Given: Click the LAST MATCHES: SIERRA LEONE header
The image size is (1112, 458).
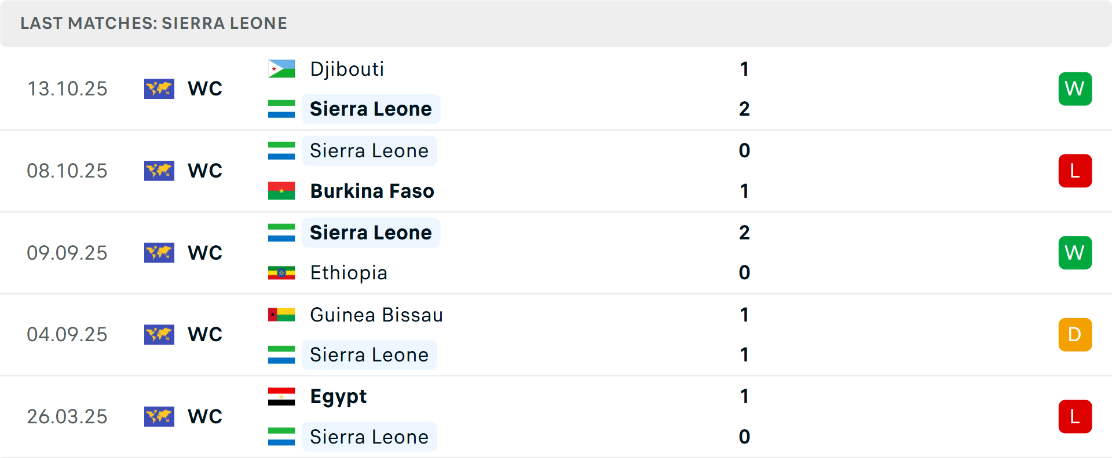Looking at the screenshot, I should point(153,23).
